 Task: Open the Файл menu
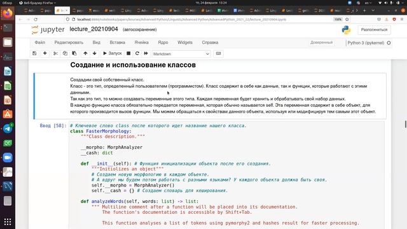coord(39,43)
